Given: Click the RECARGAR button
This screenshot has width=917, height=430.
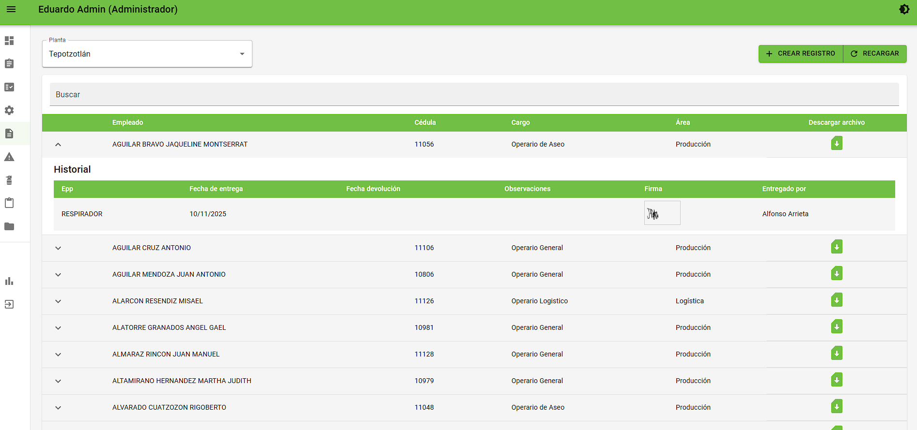Looking at the screenshot, I should (x=875, y=54).
